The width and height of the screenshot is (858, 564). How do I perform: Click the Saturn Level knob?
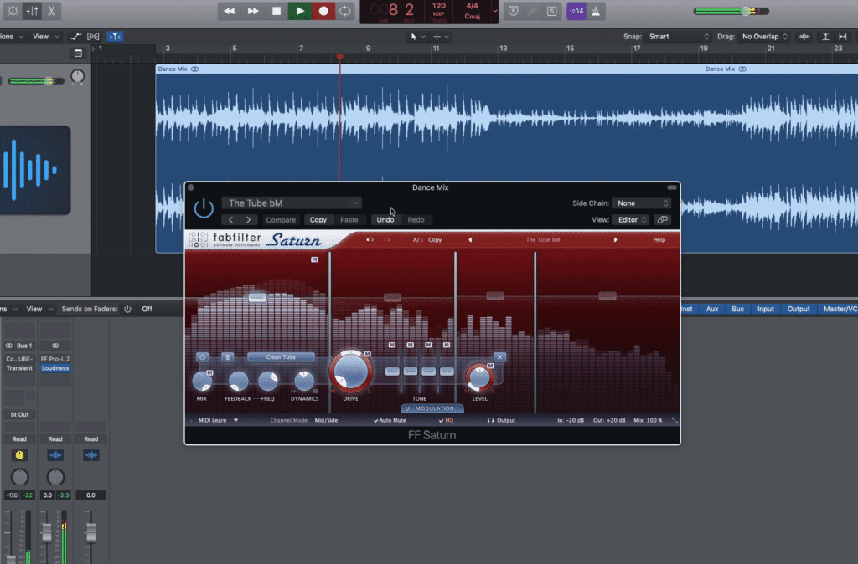pyautogui.click(x=479, y=377)
